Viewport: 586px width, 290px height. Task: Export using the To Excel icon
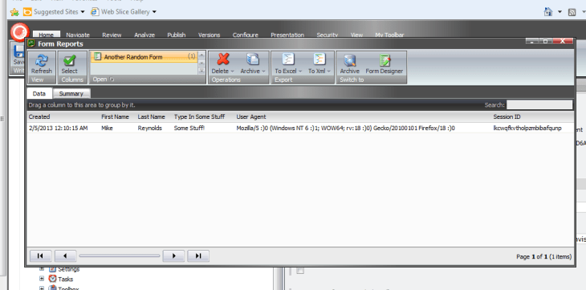tap(287, 59)
